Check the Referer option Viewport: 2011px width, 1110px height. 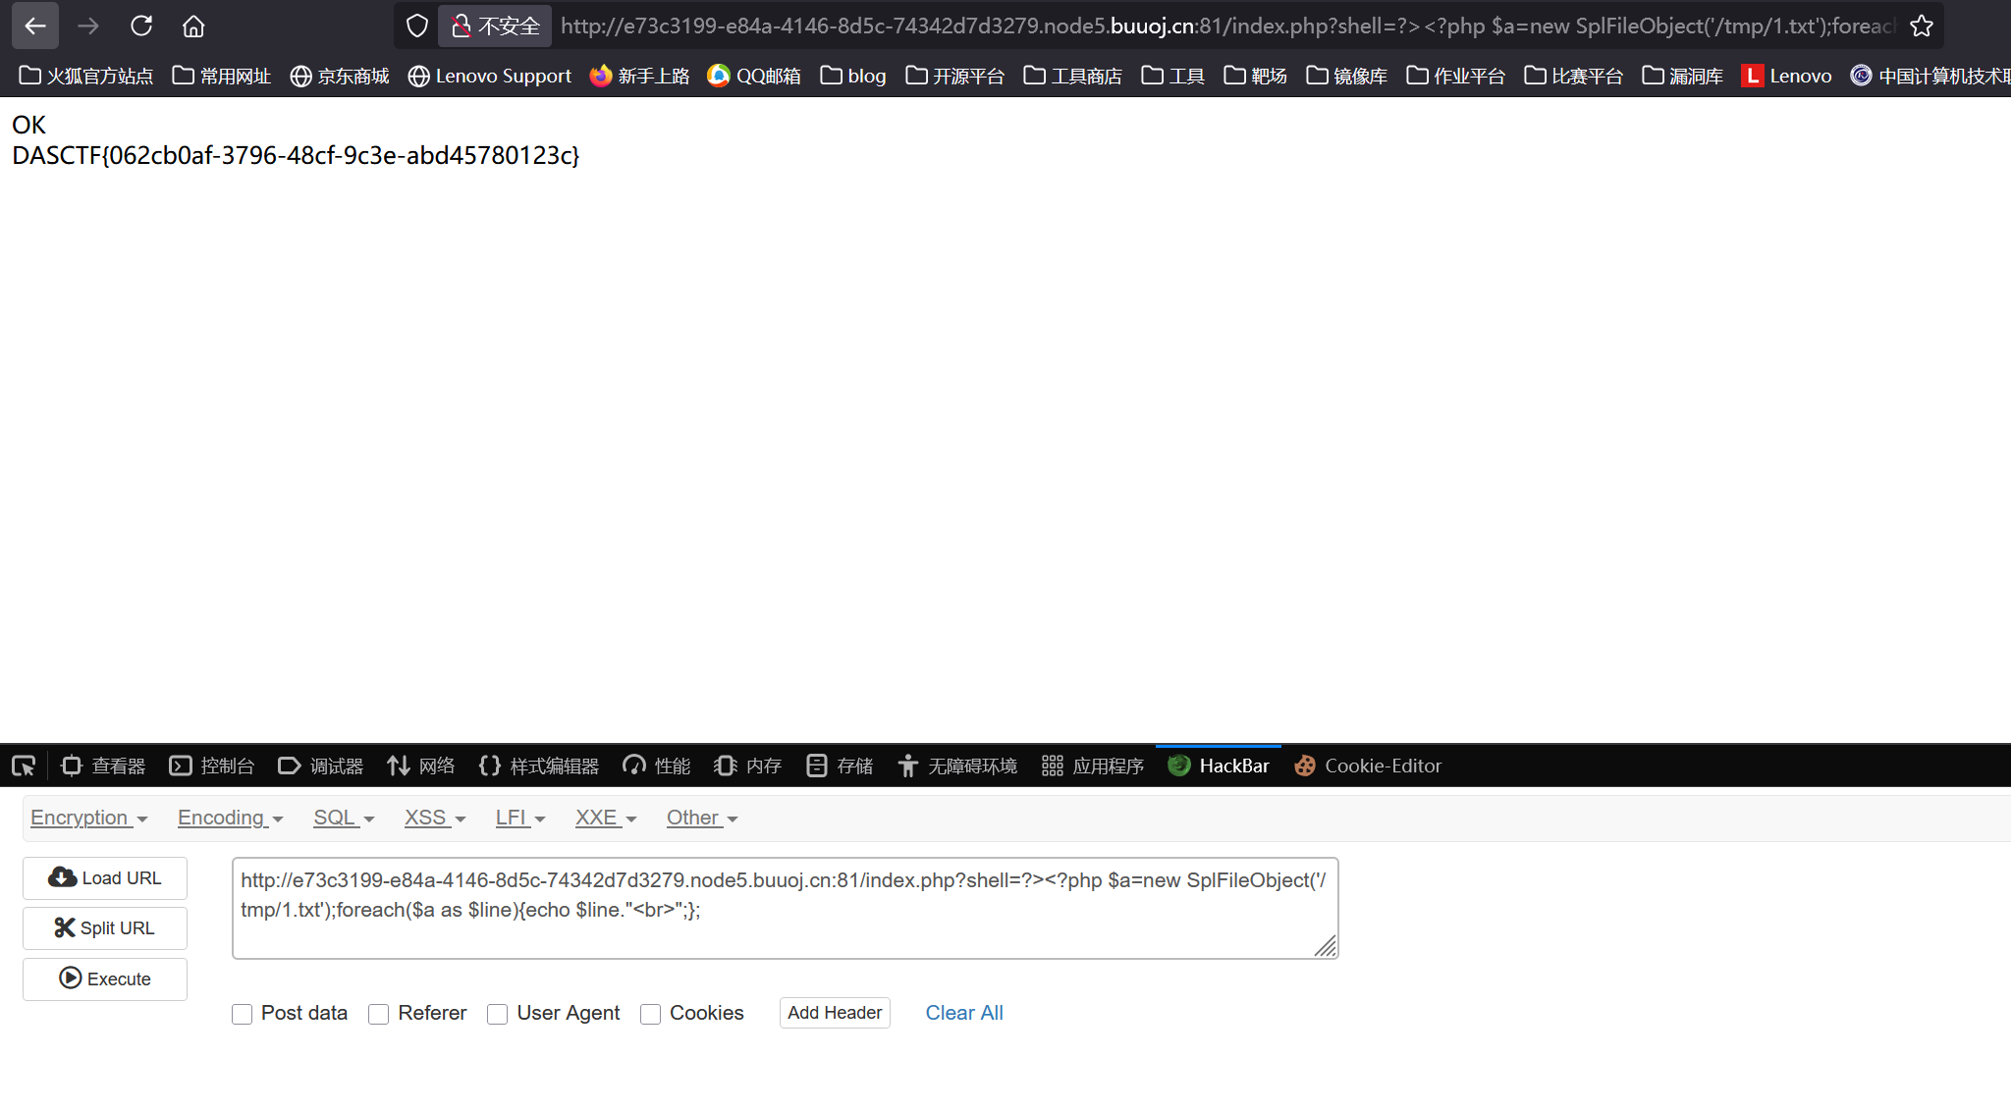tap(379, 1014)
